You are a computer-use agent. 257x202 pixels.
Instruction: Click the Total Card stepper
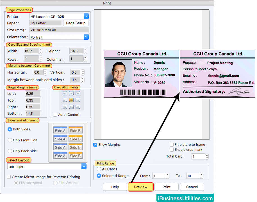207,157
